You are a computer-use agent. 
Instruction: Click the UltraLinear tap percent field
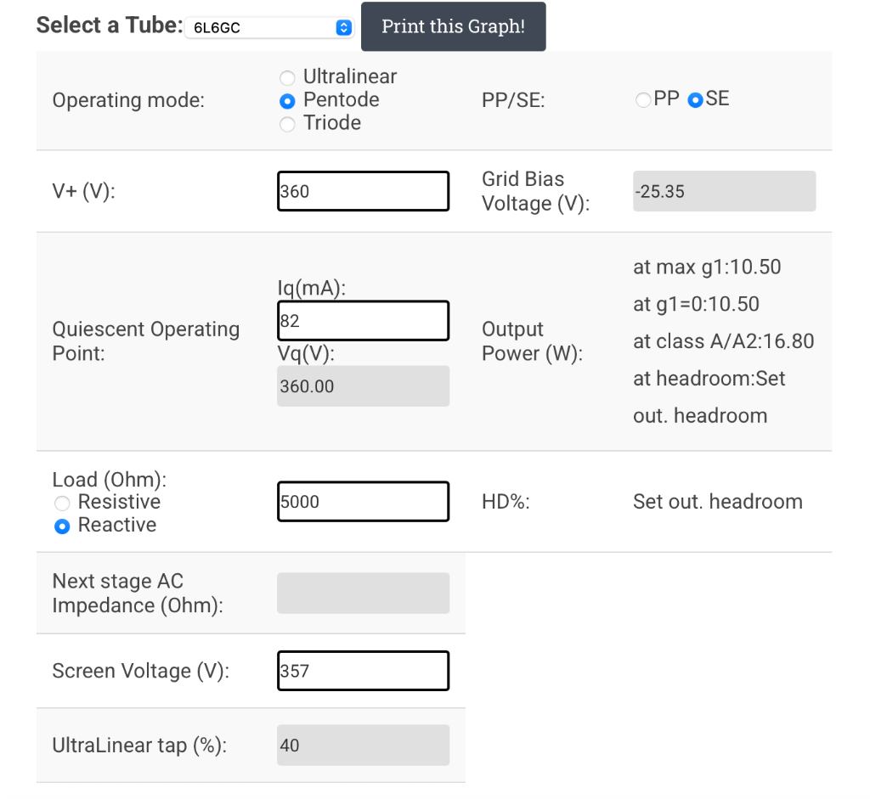point(363,746)
